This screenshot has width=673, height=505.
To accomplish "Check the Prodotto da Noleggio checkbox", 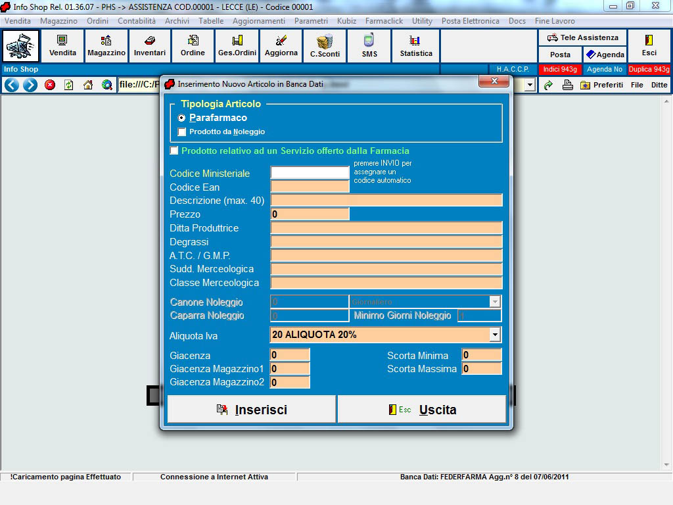I will click(182, 132).
